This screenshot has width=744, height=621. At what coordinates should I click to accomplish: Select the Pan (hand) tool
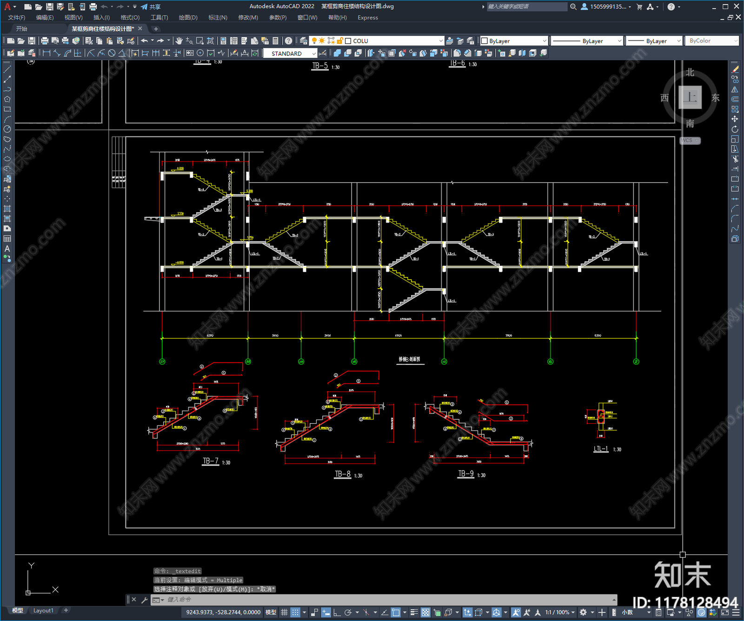tap(179, 41)
